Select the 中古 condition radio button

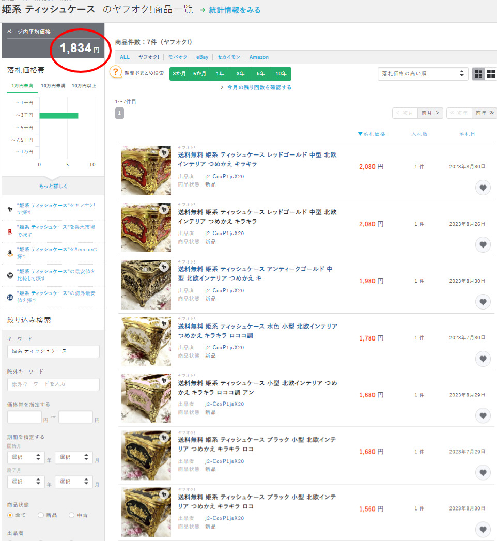pyautogui.click(x=71, y=515)
